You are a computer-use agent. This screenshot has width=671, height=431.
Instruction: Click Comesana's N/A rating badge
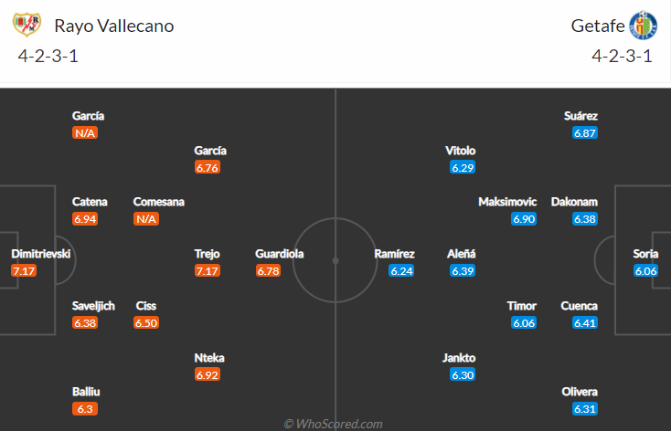point(146,219)
